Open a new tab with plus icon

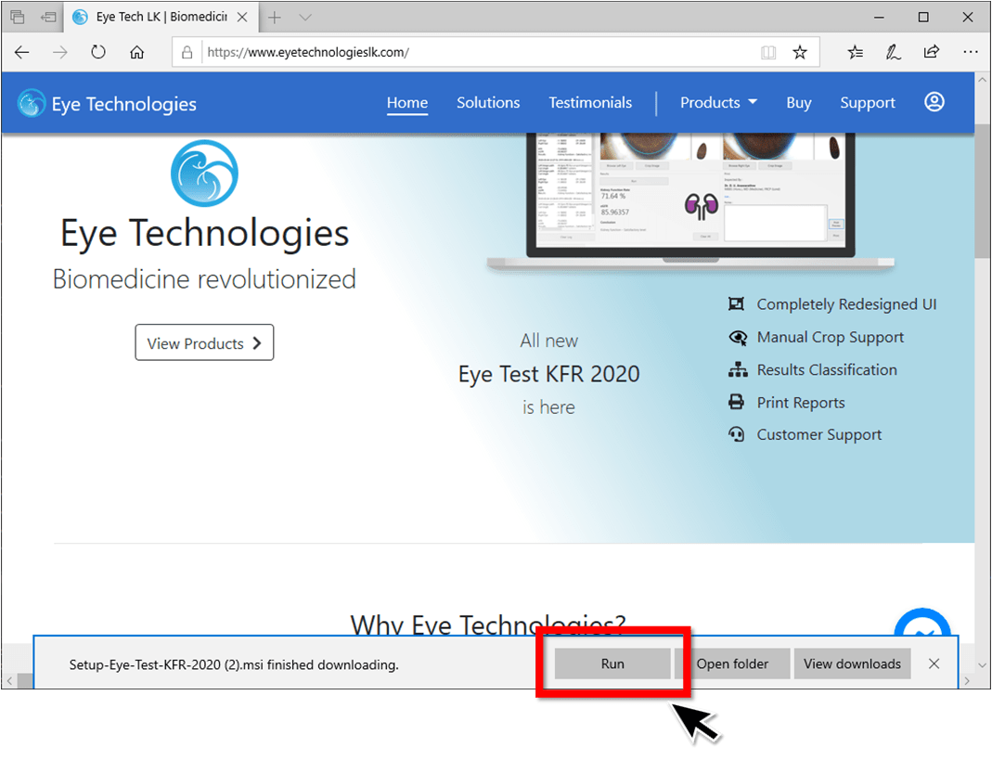(275, 17)
